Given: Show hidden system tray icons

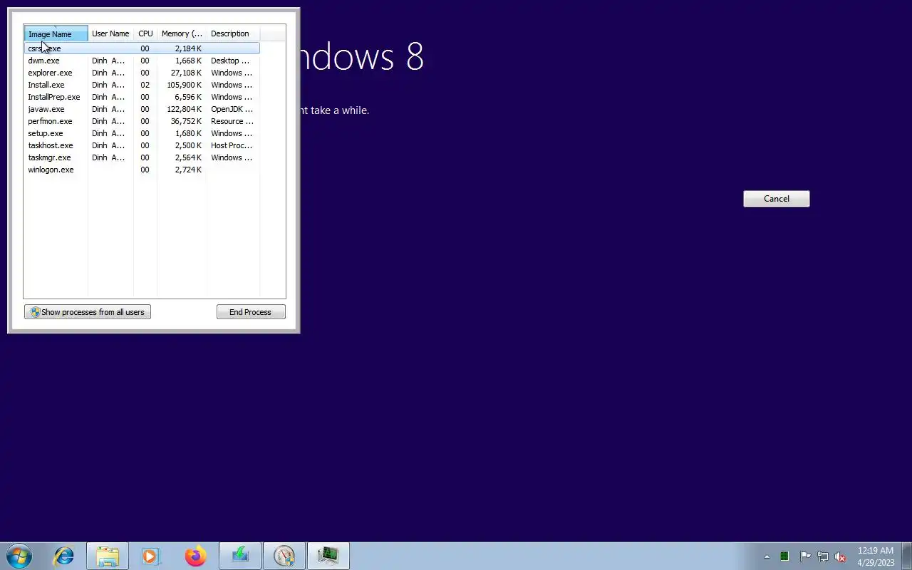Looking at the screenshot, I should 767,556.
